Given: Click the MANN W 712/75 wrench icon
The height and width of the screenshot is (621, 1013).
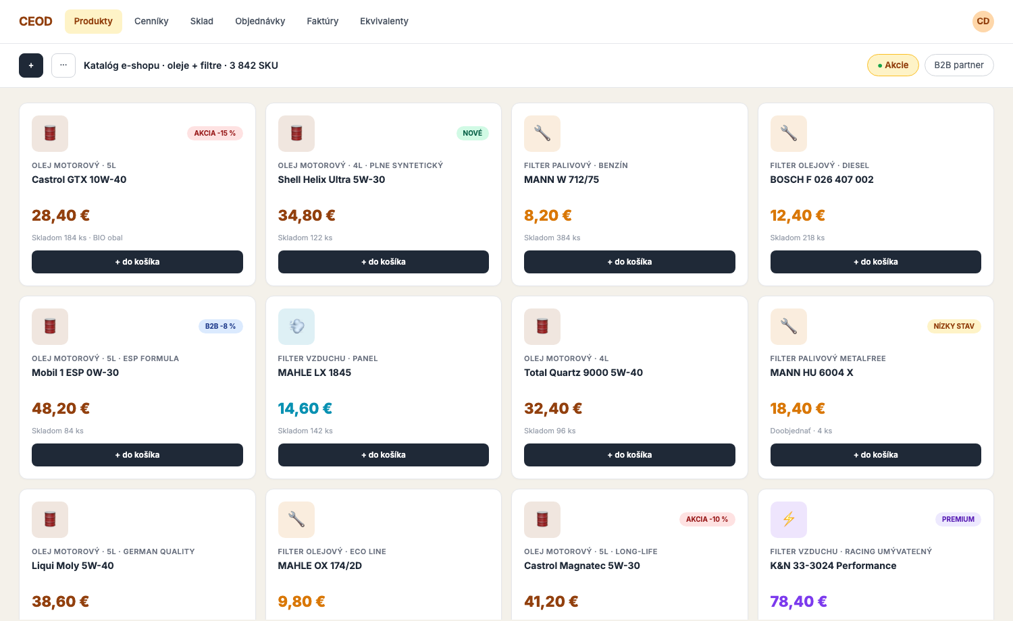Looking at the screenshot, I should click(542, 134).
